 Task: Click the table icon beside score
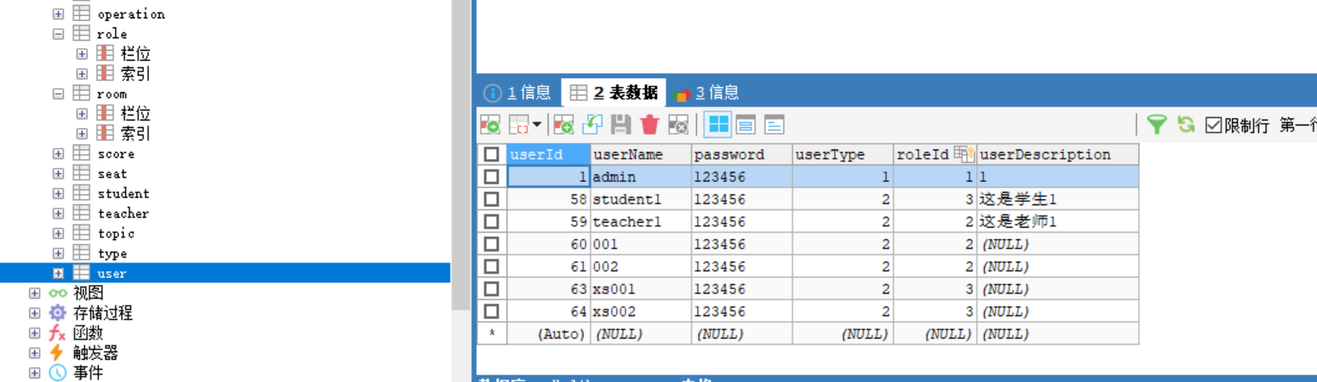click(81, 153)
